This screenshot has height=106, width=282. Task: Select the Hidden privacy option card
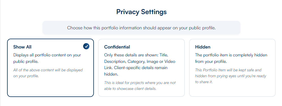(233, 68)
